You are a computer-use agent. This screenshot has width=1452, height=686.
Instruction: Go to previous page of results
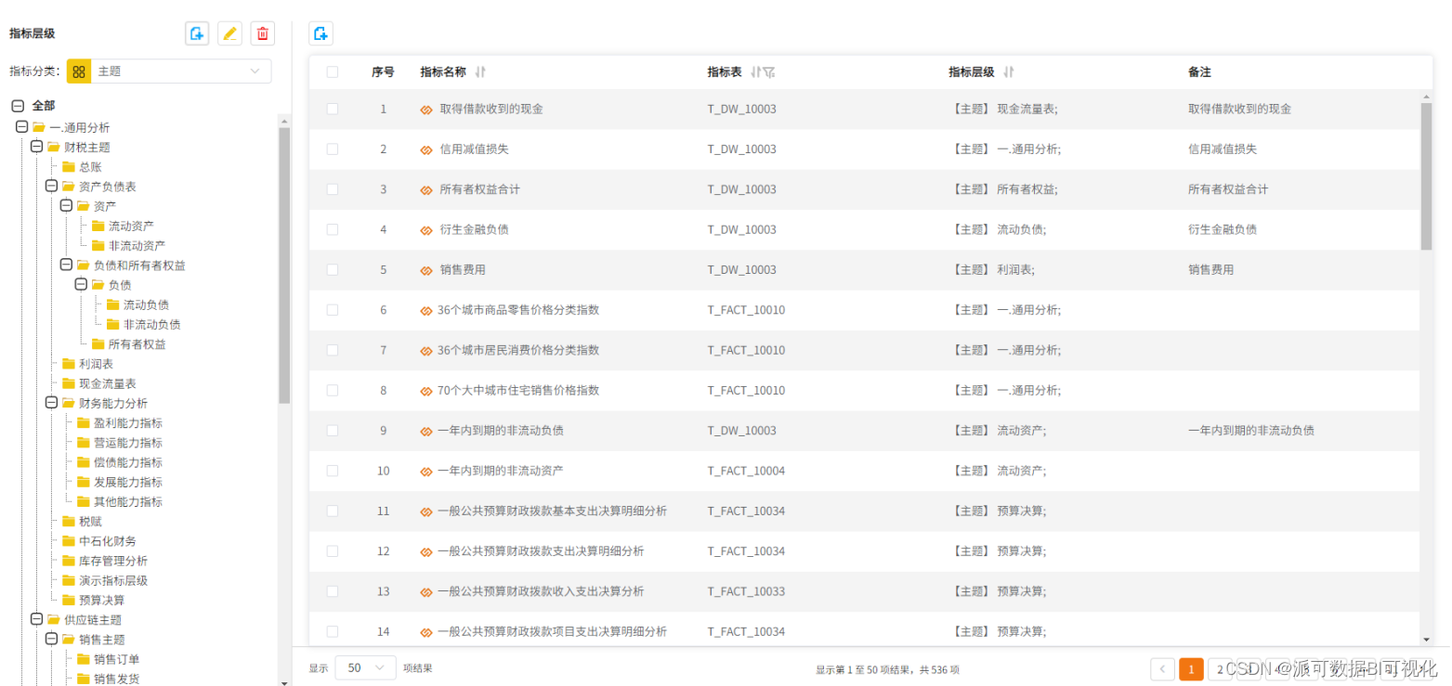[x=1162, y=668]
